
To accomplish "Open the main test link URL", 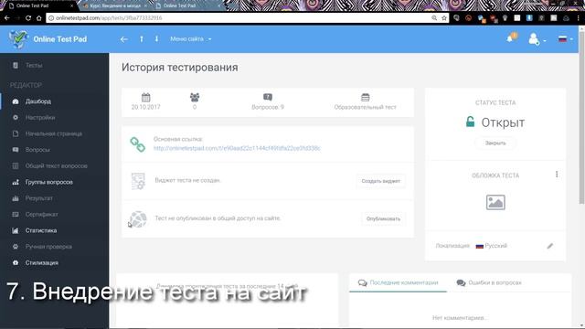I will tap(237, 148).
